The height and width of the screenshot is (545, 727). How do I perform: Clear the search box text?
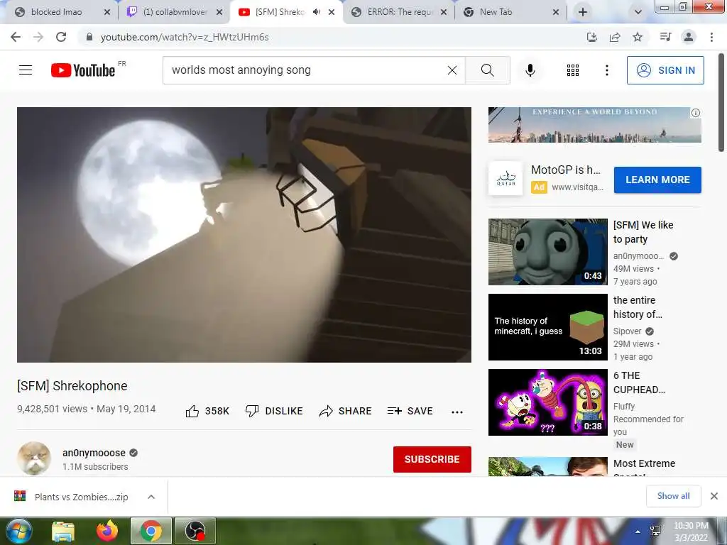(452, 70)
